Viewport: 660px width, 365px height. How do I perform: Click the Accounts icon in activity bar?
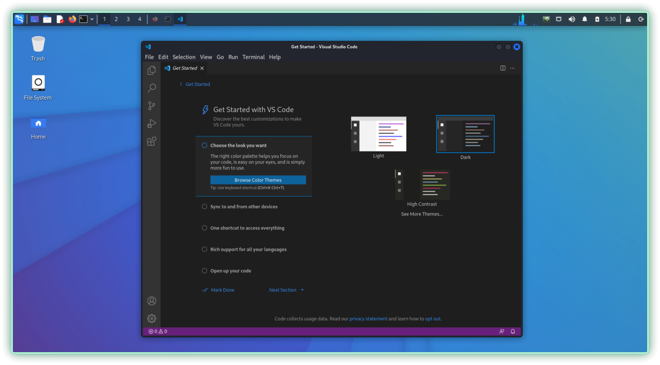coord(152,301)
